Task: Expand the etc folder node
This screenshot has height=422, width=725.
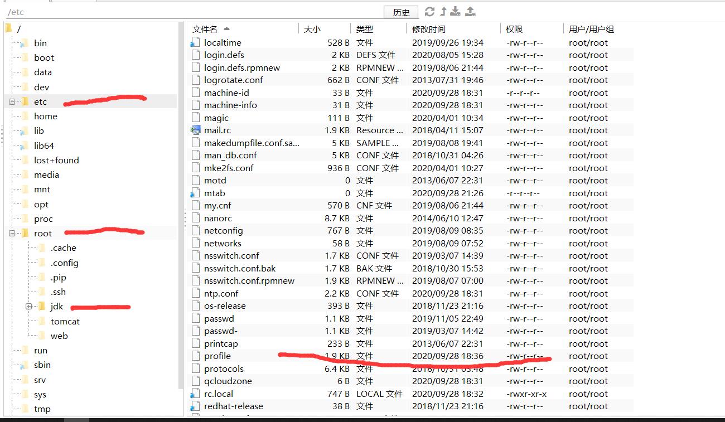Action: point(12,101)
